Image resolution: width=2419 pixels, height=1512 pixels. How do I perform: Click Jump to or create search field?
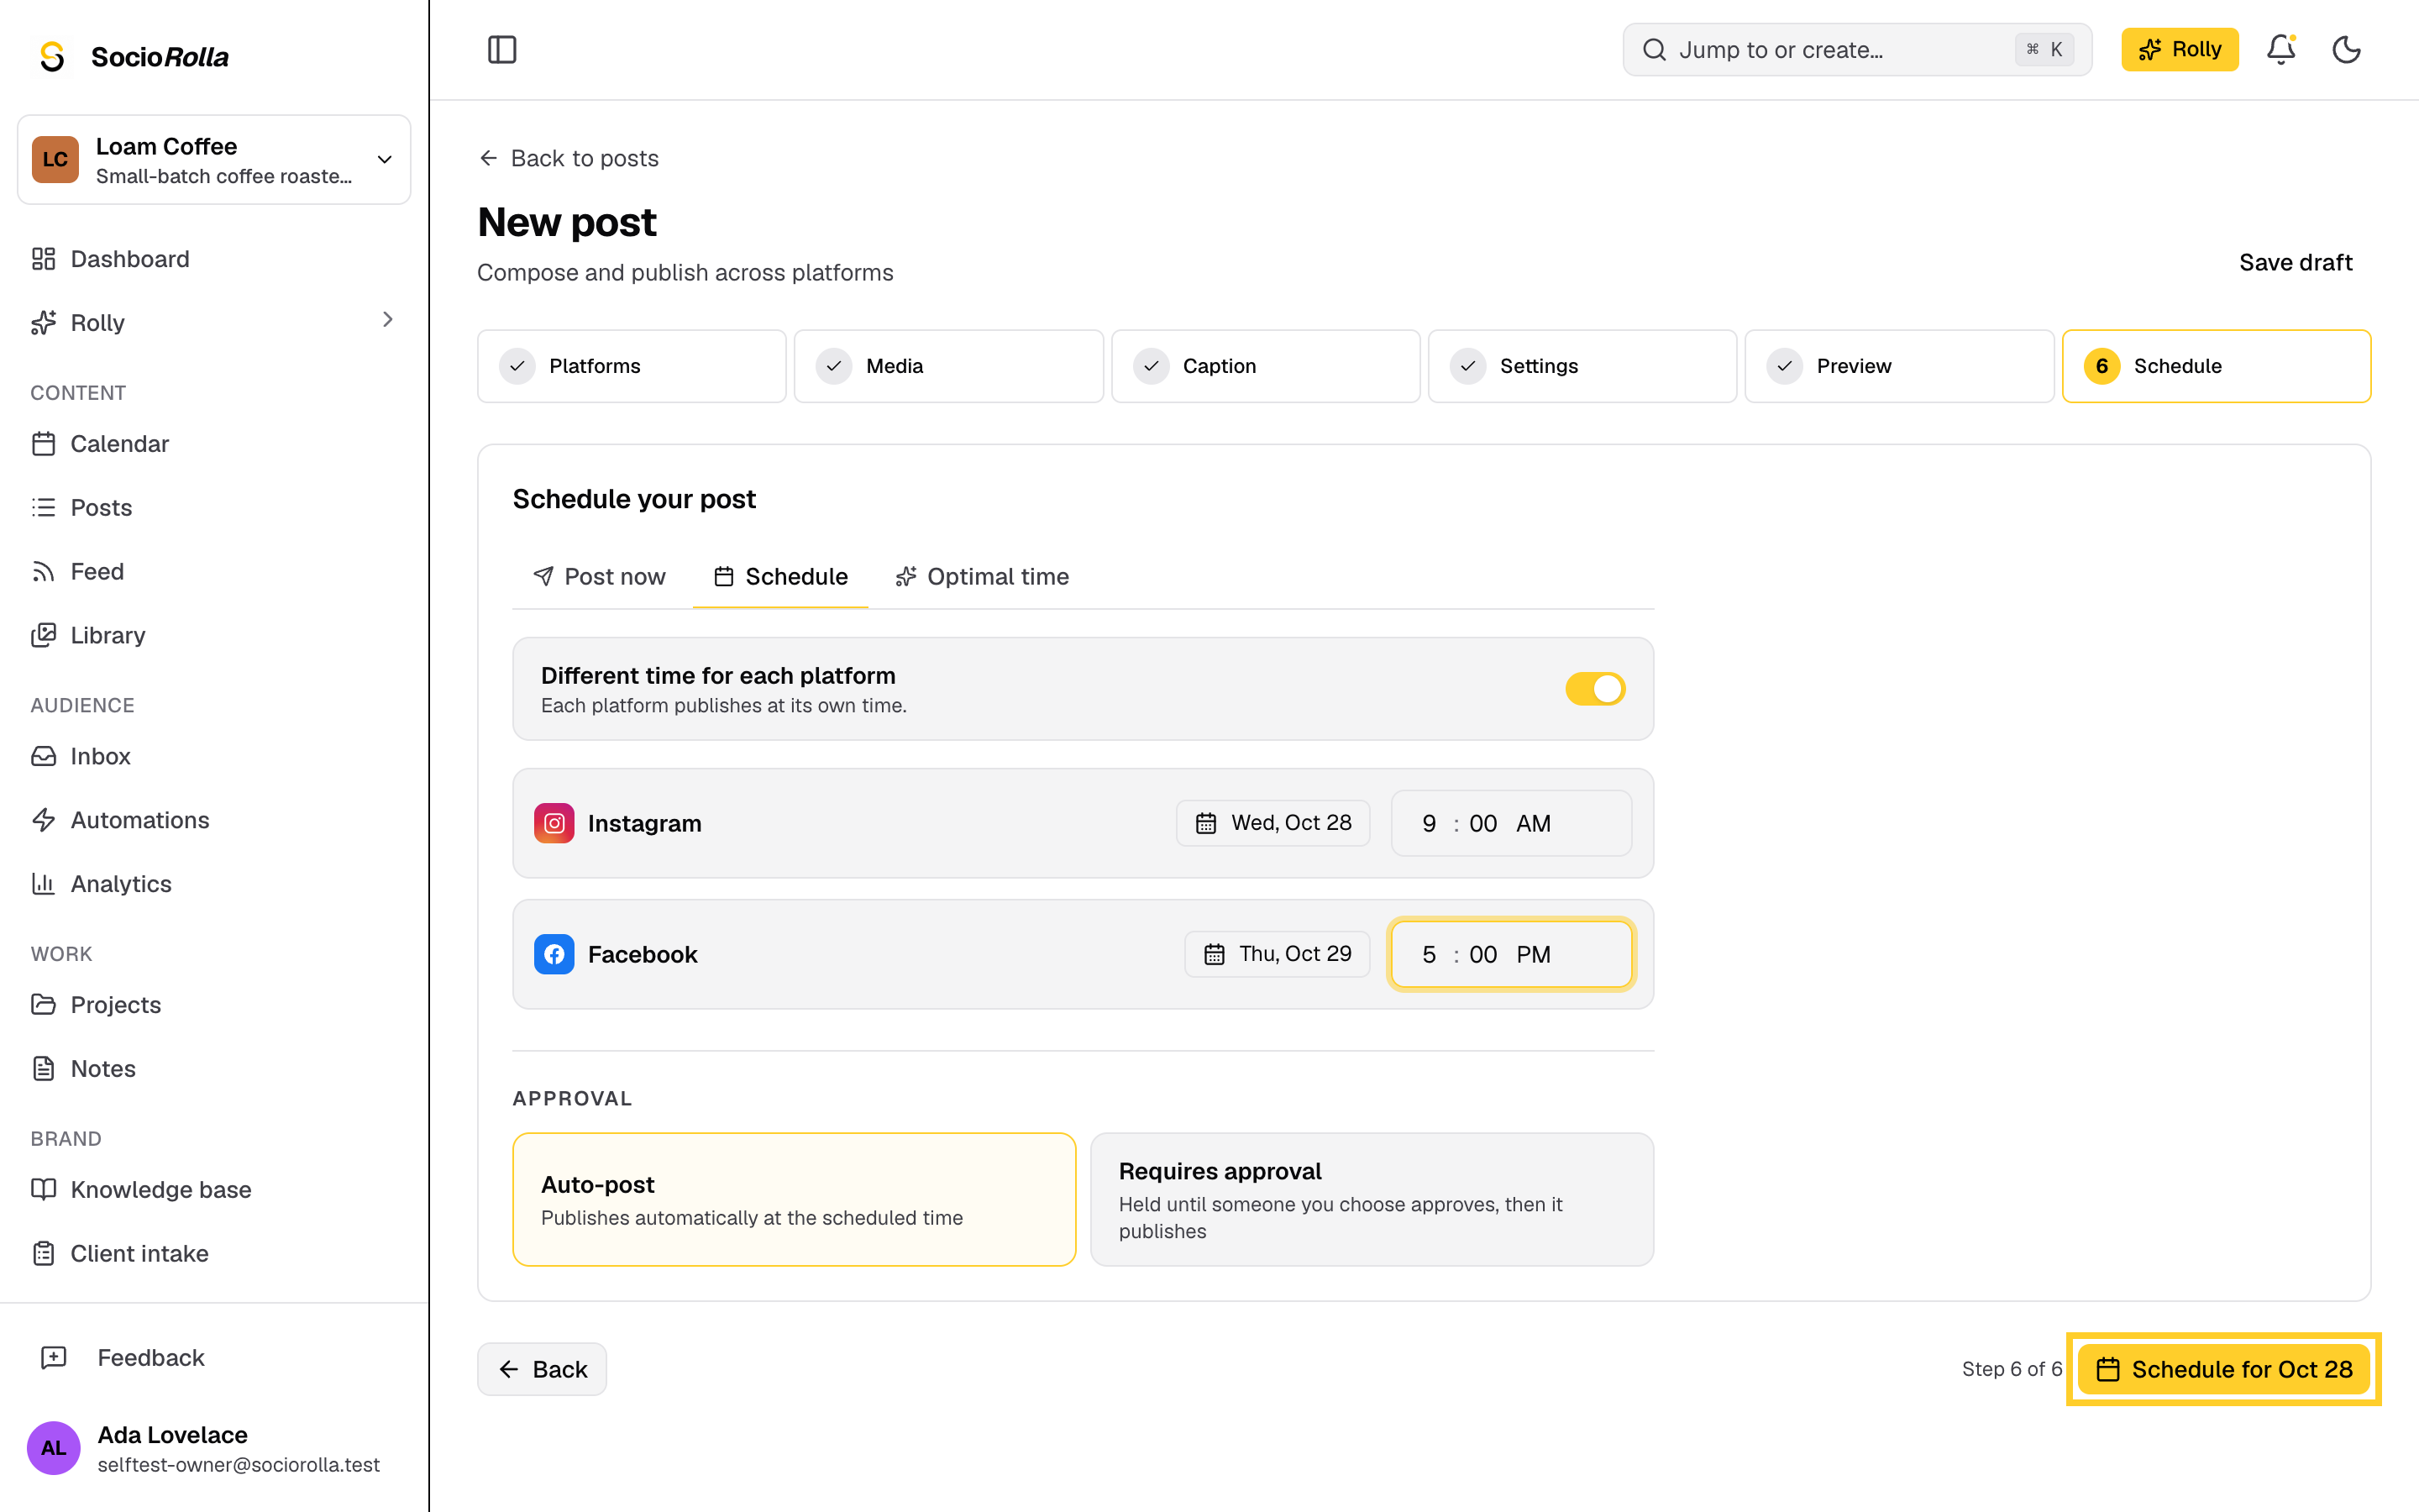[1857, 50]
